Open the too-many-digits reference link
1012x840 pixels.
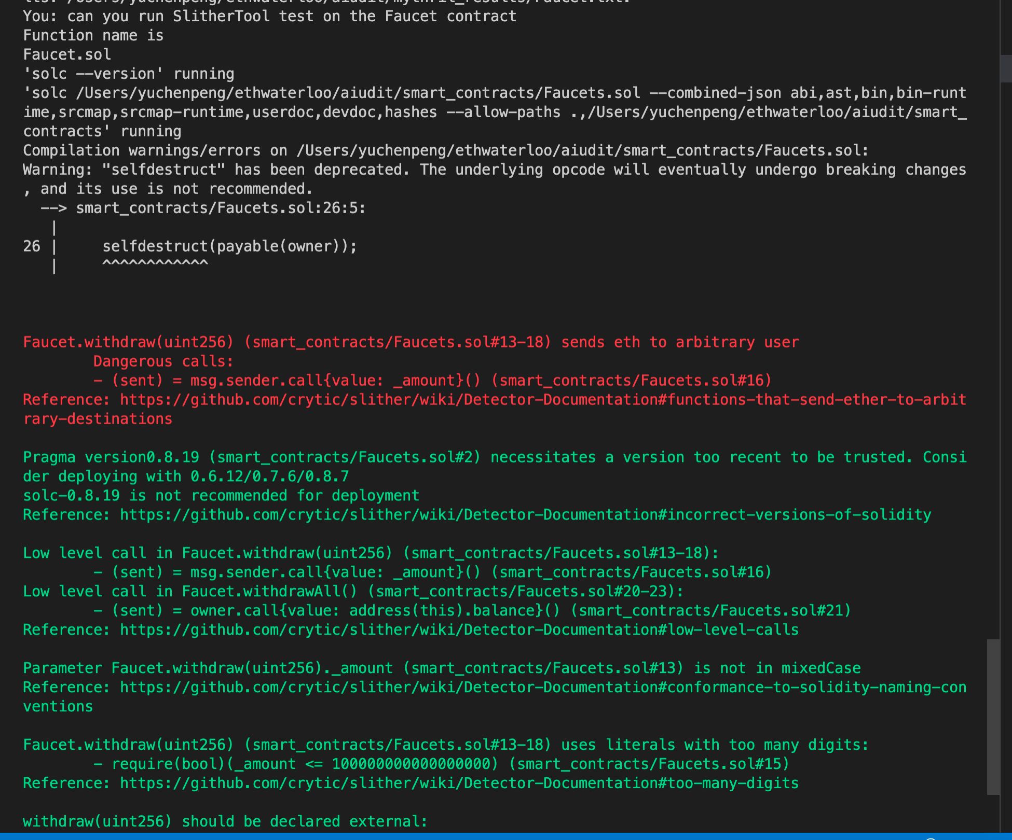[459, 783]
